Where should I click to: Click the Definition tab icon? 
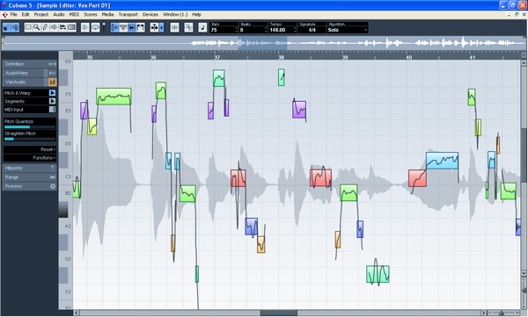(52, 64)
